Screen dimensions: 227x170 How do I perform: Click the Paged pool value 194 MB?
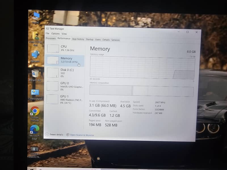coord(95,125)
